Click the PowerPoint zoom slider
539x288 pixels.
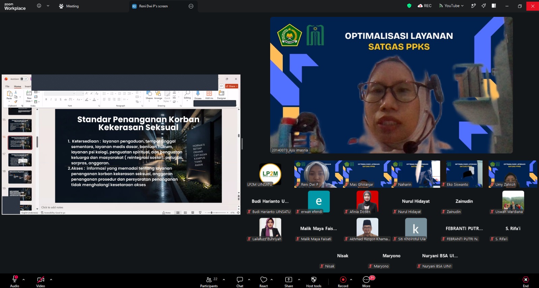(x=217, y=213)
